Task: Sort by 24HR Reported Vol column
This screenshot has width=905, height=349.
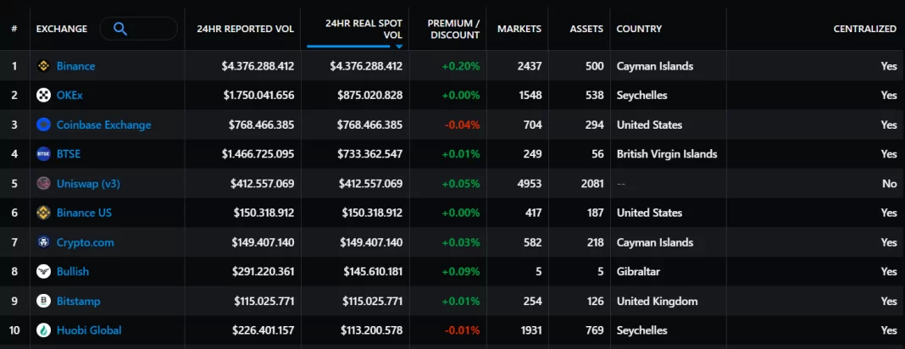Action: tap(245, 29)
